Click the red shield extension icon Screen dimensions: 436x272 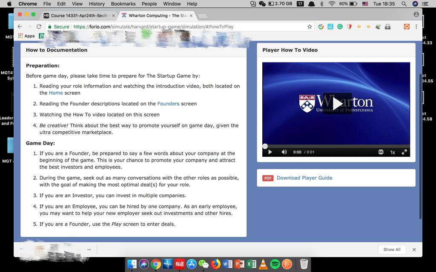[349, 27]
